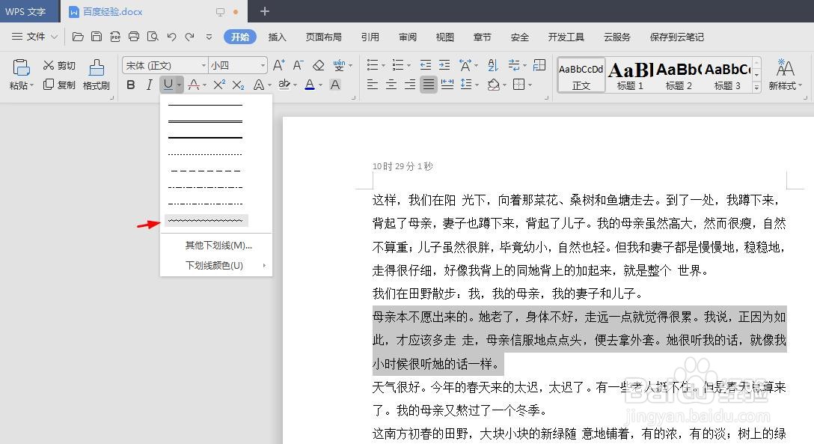Click the subscript icon

click(x=238, y=85)
